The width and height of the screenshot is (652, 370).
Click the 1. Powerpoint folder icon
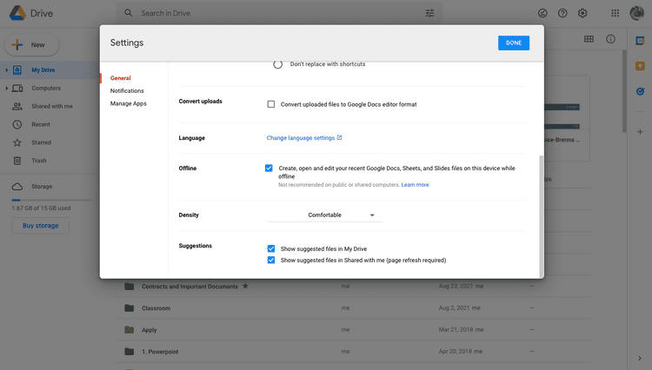click(x=130, y=351)
